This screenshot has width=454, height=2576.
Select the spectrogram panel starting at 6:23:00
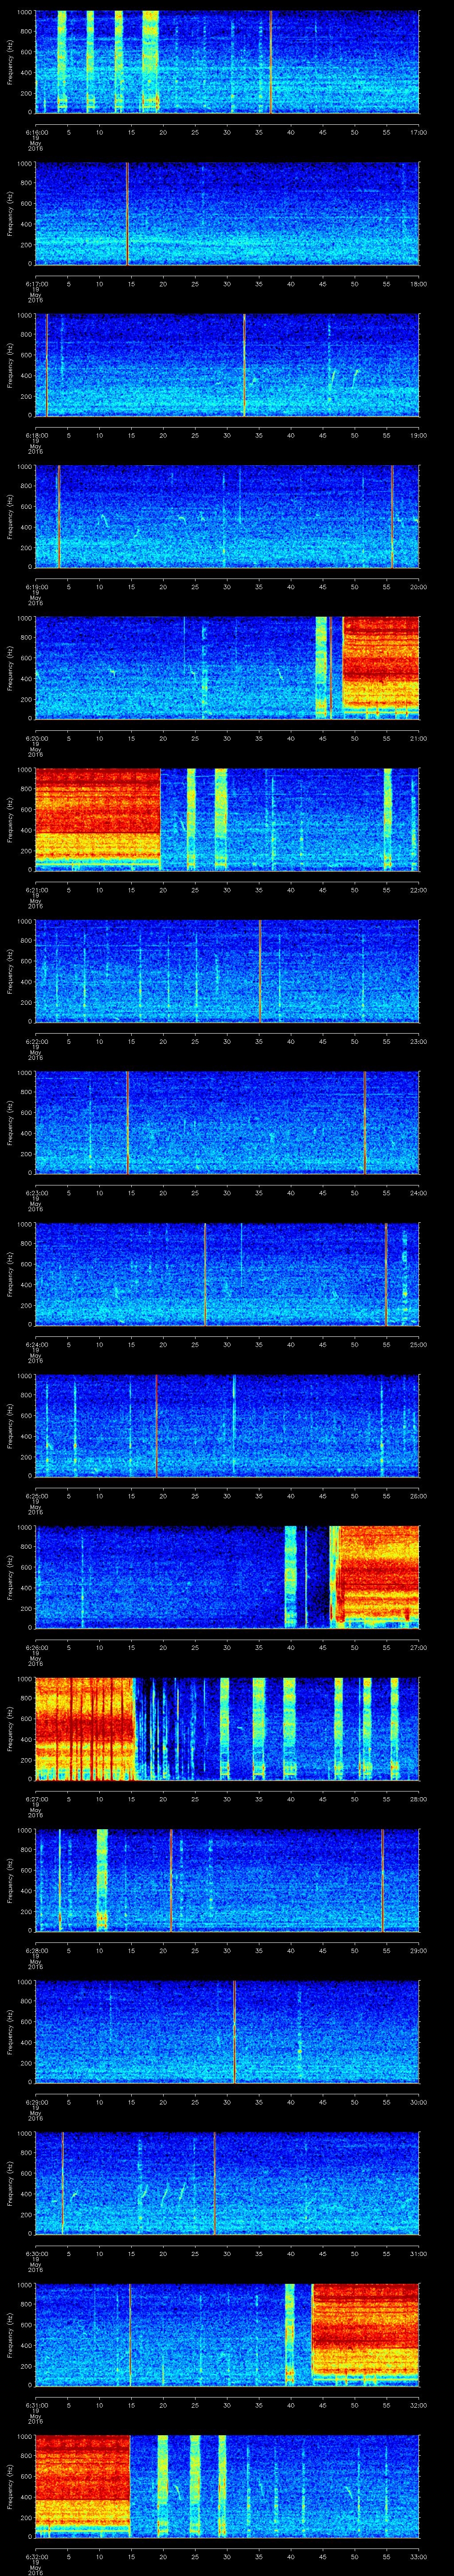(227, 1122)
